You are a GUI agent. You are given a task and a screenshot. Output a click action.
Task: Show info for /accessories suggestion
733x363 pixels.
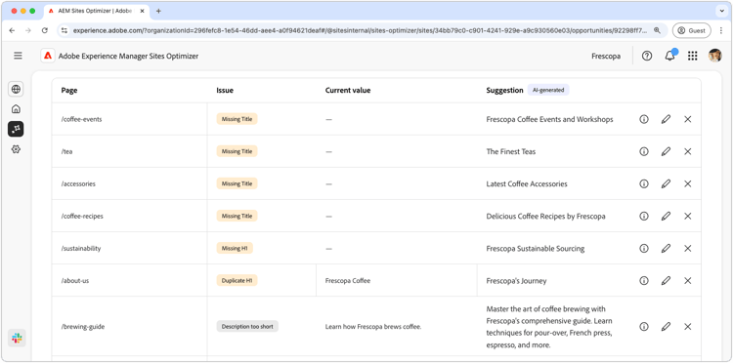point(644,183)
